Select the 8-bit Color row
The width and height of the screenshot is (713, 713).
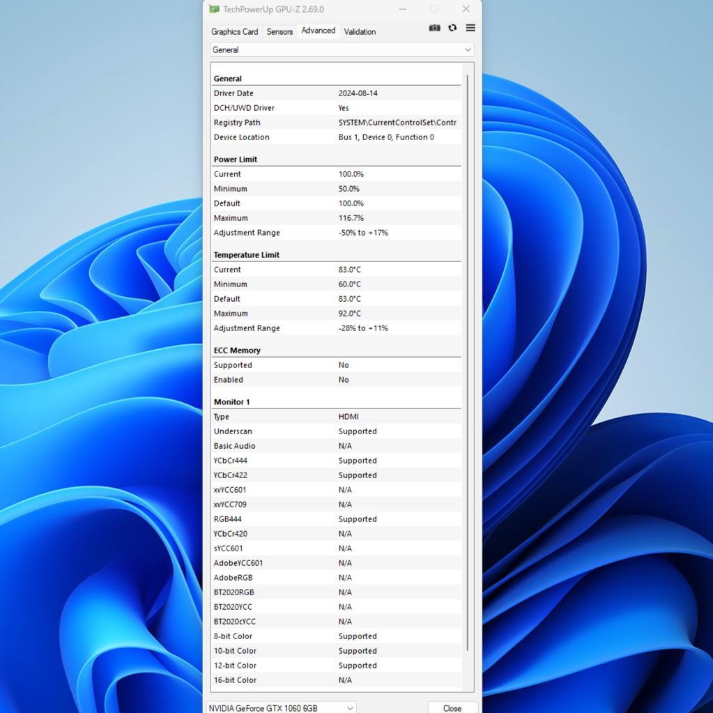337,636
